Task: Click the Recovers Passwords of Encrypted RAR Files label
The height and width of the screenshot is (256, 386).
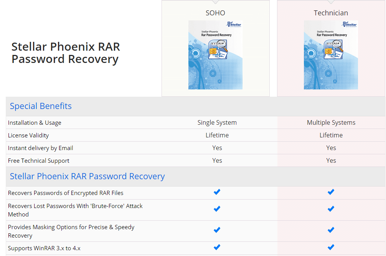Action: click(x=66, y=193)
